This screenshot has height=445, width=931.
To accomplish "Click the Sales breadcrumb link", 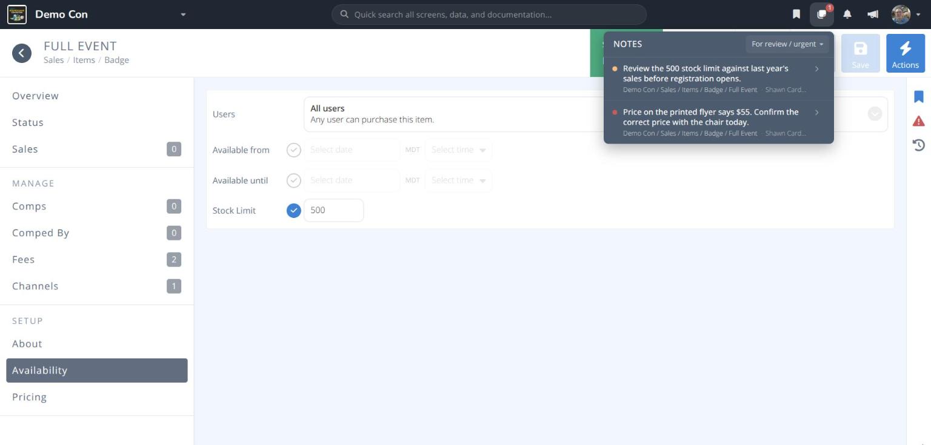I will pyautogui.click(x=54, y=60).
